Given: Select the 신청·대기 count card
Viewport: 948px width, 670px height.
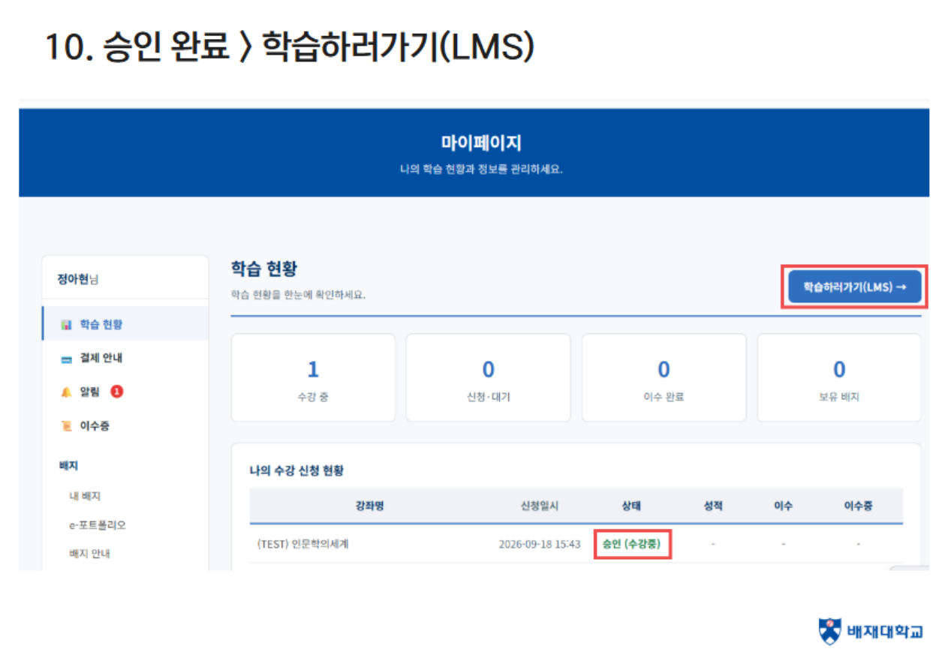Looking at the screenshot, I should (x=488, y=377).
